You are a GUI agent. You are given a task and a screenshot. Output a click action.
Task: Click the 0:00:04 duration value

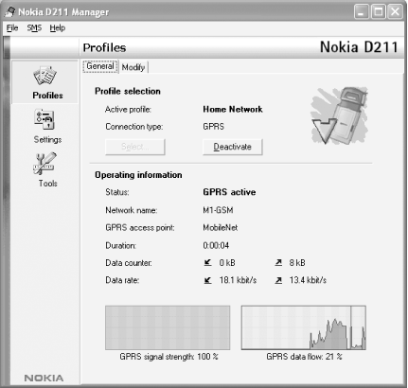tap(216, 245)
